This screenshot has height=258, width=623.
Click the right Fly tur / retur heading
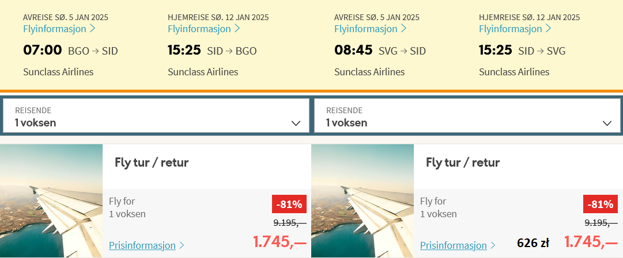coord(462,163)
